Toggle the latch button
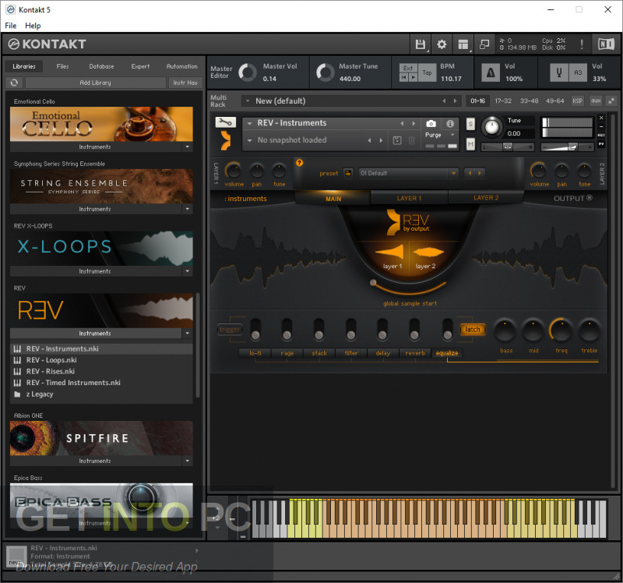The height and width of the screenshot is (583, 623). [473, 329]
